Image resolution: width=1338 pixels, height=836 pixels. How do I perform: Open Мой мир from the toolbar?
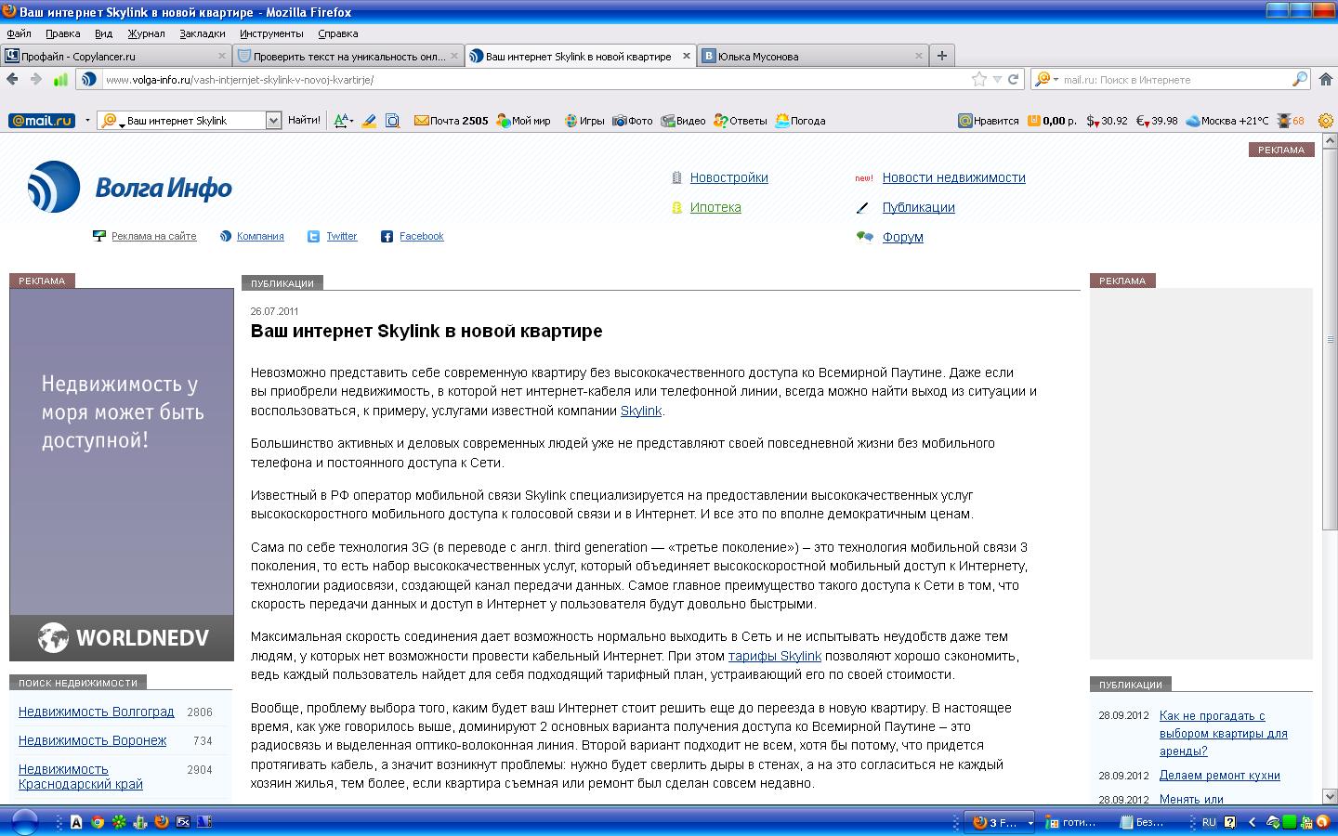coord(523,121)
